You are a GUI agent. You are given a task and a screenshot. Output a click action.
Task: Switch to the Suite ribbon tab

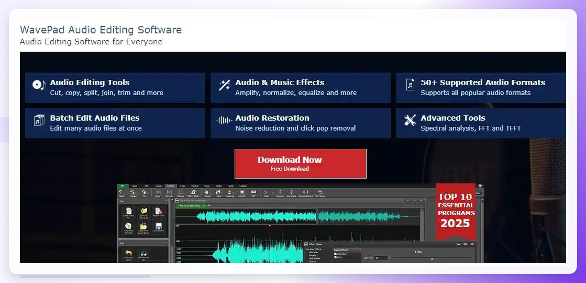tap(230, 186)
